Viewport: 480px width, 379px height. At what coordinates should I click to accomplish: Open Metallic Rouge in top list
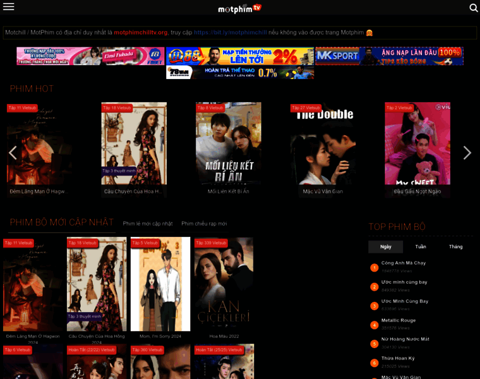(x=399, y=320)
